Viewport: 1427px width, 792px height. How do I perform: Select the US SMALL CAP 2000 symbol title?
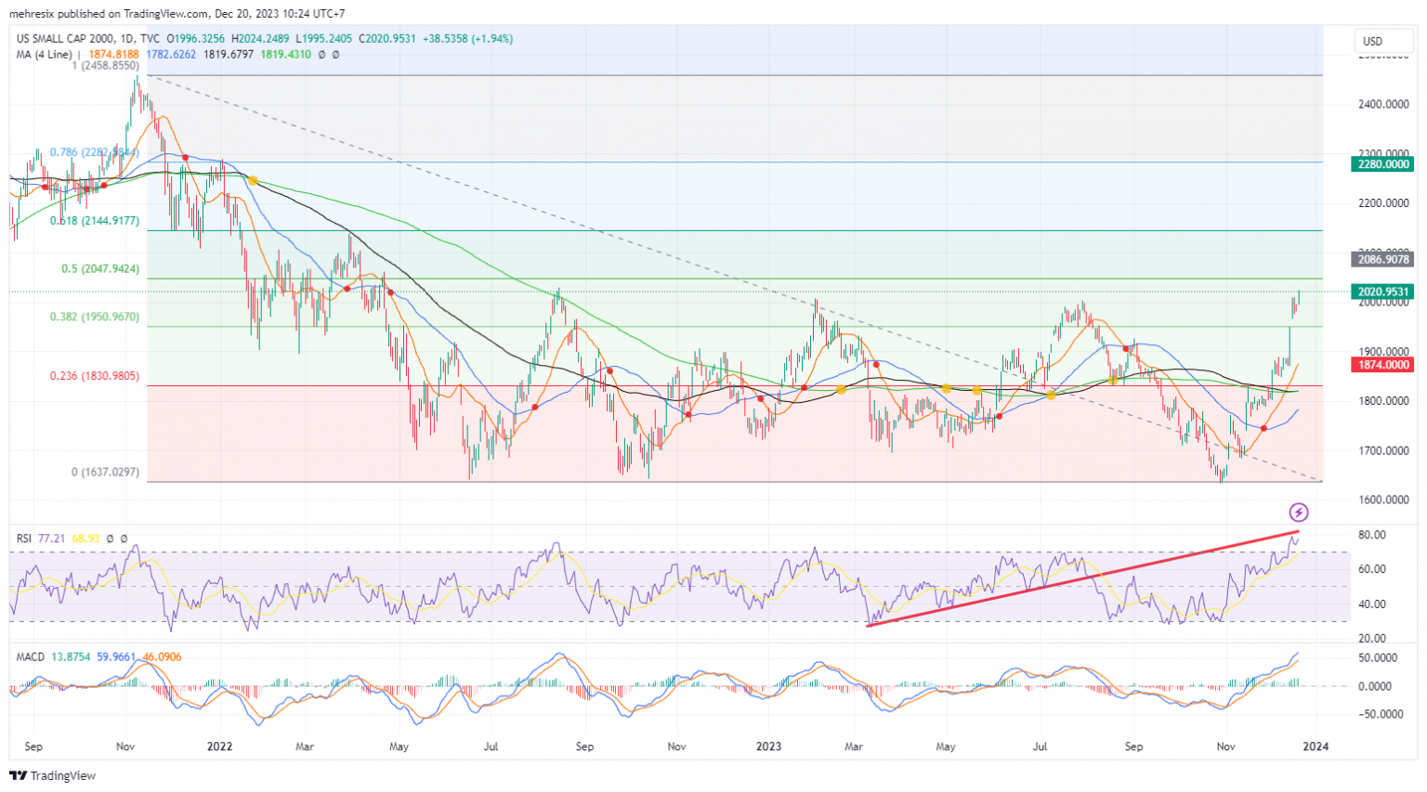(x=63, y=39)
